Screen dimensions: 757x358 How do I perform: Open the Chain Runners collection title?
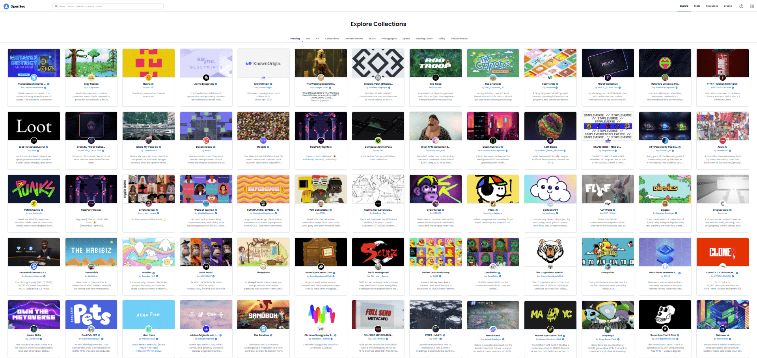click(491, 147)
